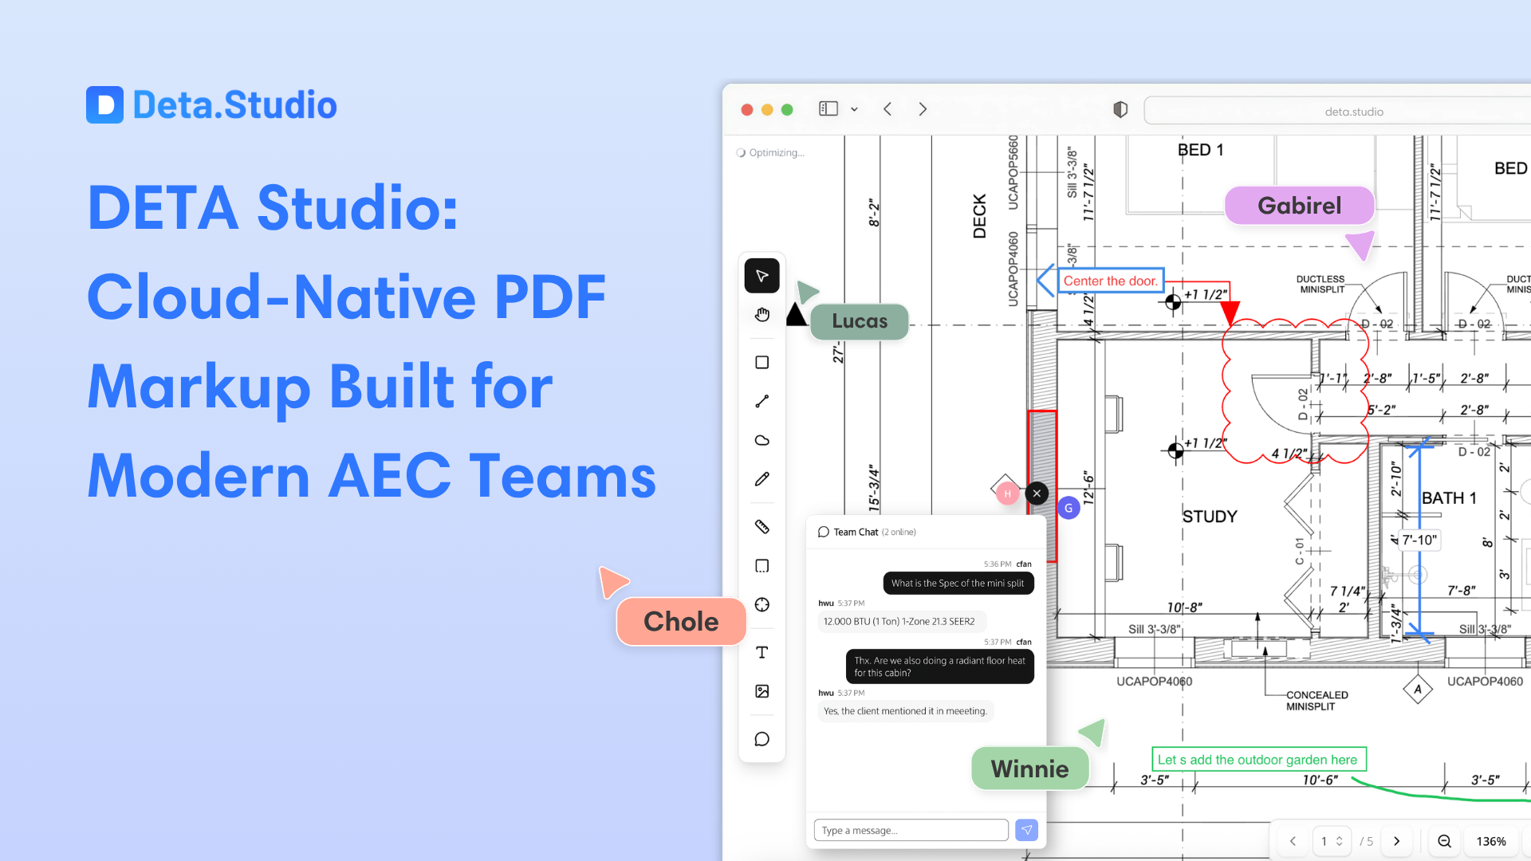Open the measurement ruler tool

tap(762, 526)
